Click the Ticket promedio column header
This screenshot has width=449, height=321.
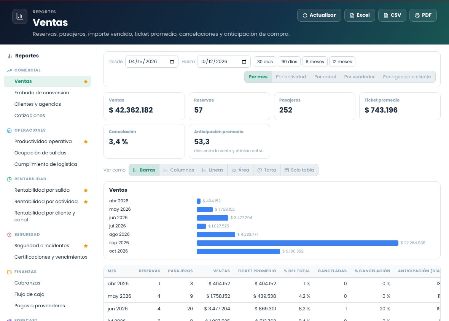click(x=256, y=271)
